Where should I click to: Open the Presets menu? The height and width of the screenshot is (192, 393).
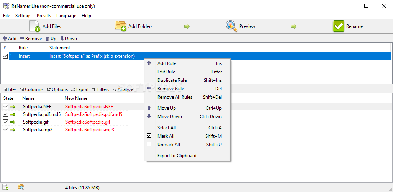point(44,16)
